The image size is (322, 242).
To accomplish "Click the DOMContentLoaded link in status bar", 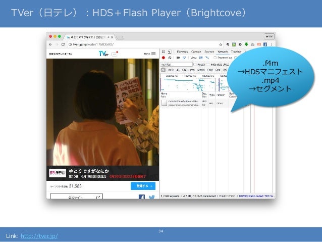I will (256, 196).
